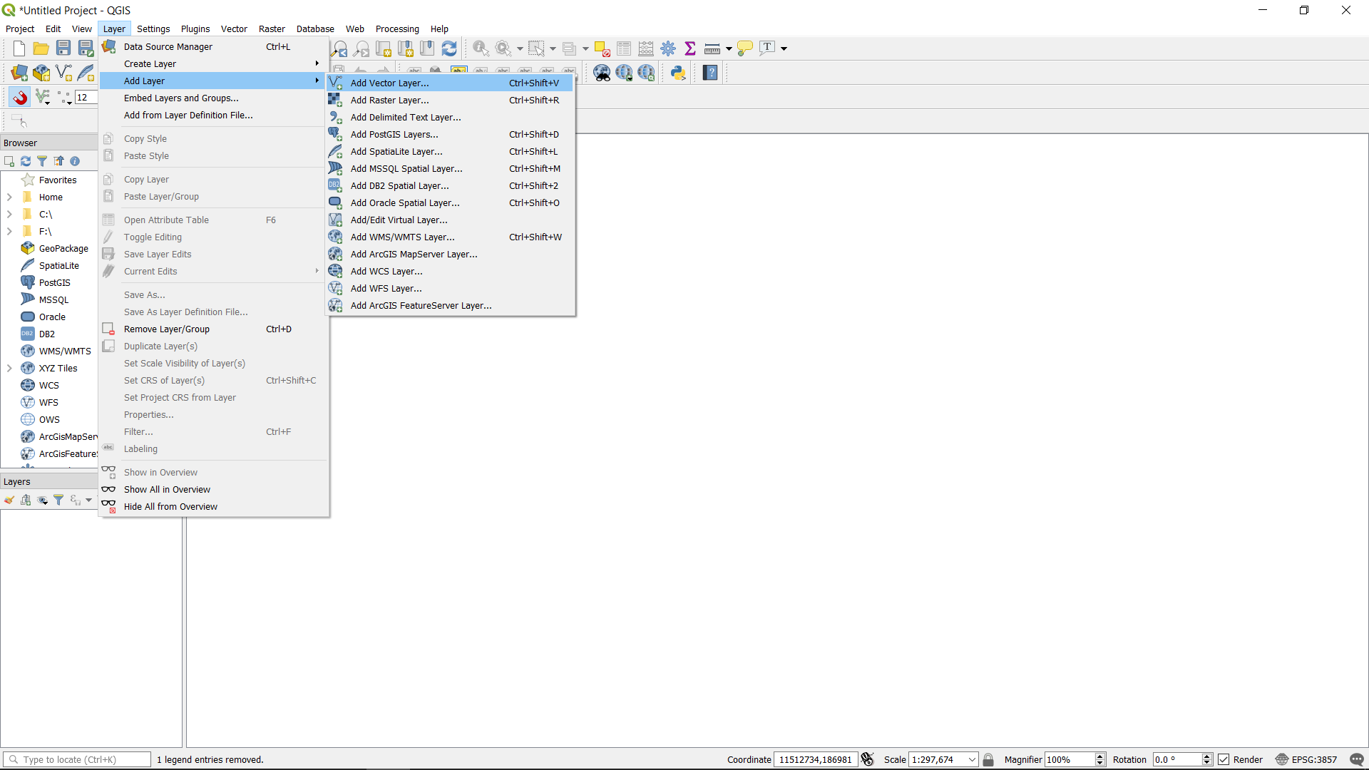The image size is (1369, 770).
Task: Click the Open Project folder icon
Action: [x=41, y=48]
